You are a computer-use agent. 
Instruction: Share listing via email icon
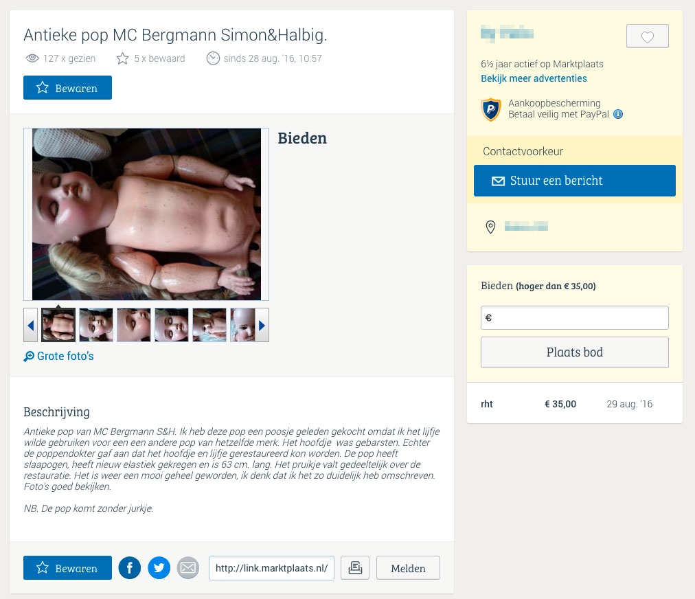[x=188, y=567]
